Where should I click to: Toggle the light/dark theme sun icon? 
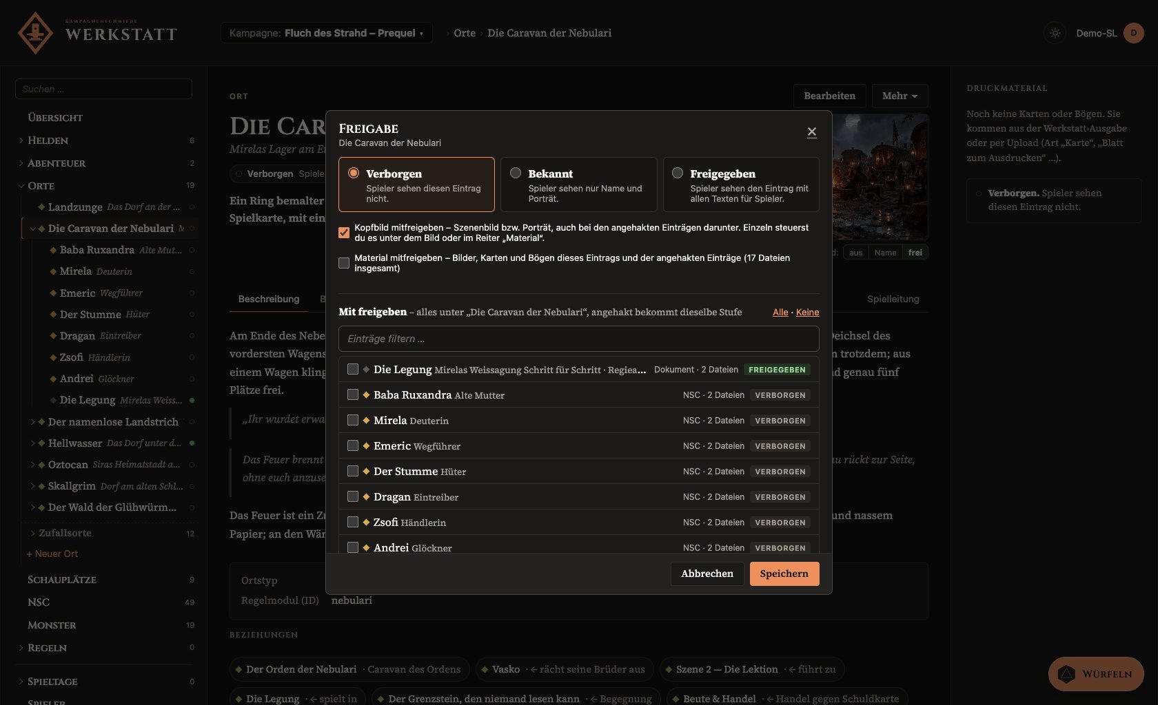1055,33
